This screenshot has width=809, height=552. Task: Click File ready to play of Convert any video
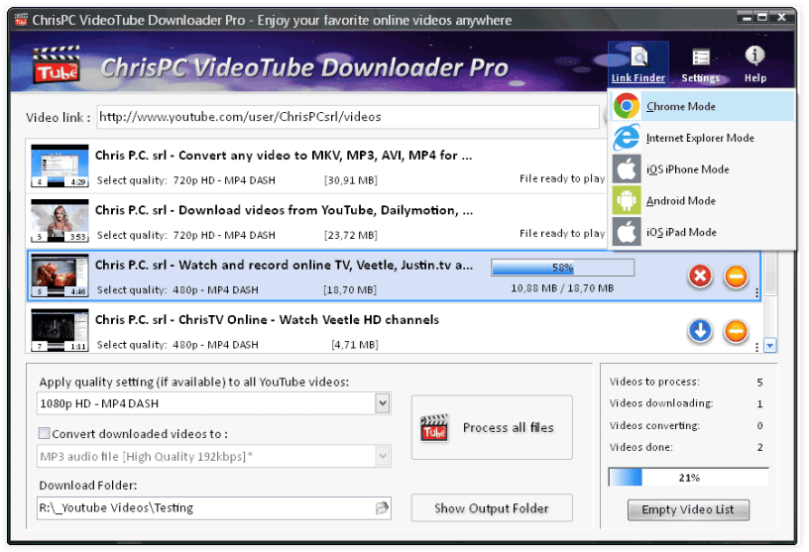pos(562,178)
